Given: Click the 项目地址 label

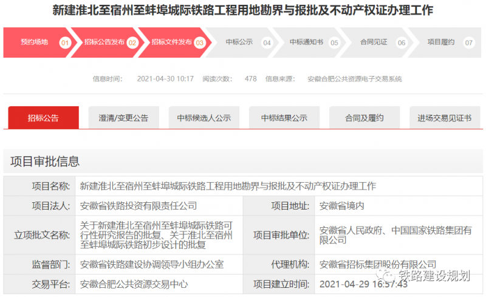Looking at the screenshot, I should pyautogui.click(x=290, y=206).
